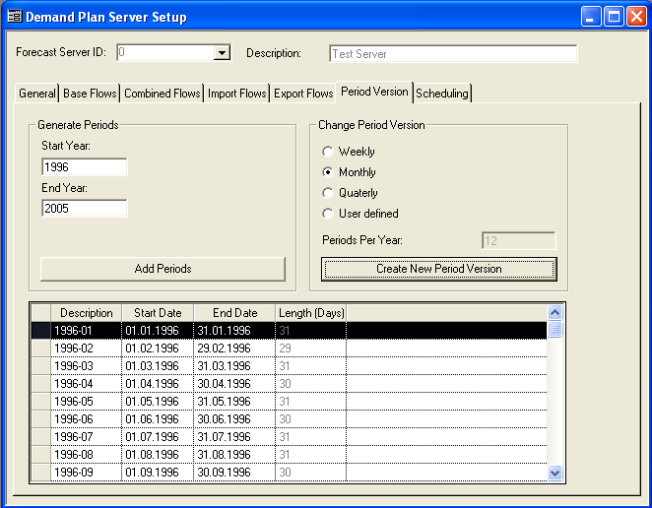Click description cell 1996-07
The height and width of the screenshot is (508, 652).
86,437
